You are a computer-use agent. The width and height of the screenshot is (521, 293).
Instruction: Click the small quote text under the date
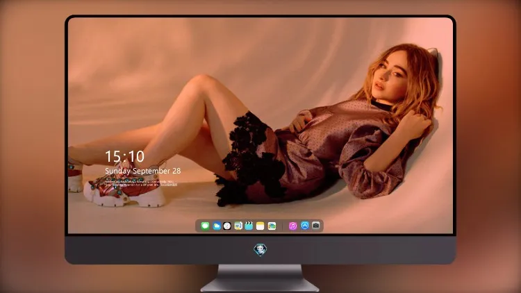coord(141,183)
